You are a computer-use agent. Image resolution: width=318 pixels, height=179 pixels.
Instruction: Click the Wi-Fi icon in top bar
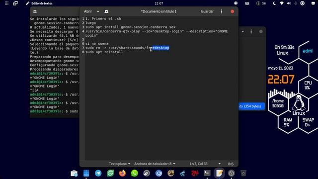click(282, 3)
